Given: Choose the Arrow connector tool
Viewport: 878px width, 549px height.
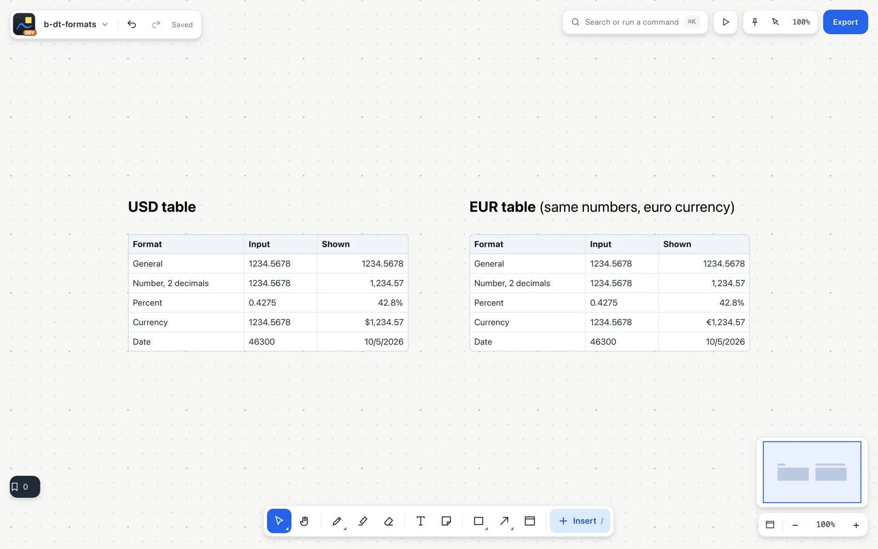Looking at the screenshot, I should (x=505, y=521).
